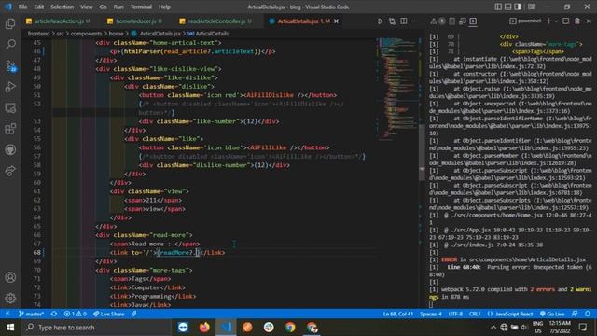
Task: Change line ending via 'CRLF' item
Action: click(x=475, y=314)
